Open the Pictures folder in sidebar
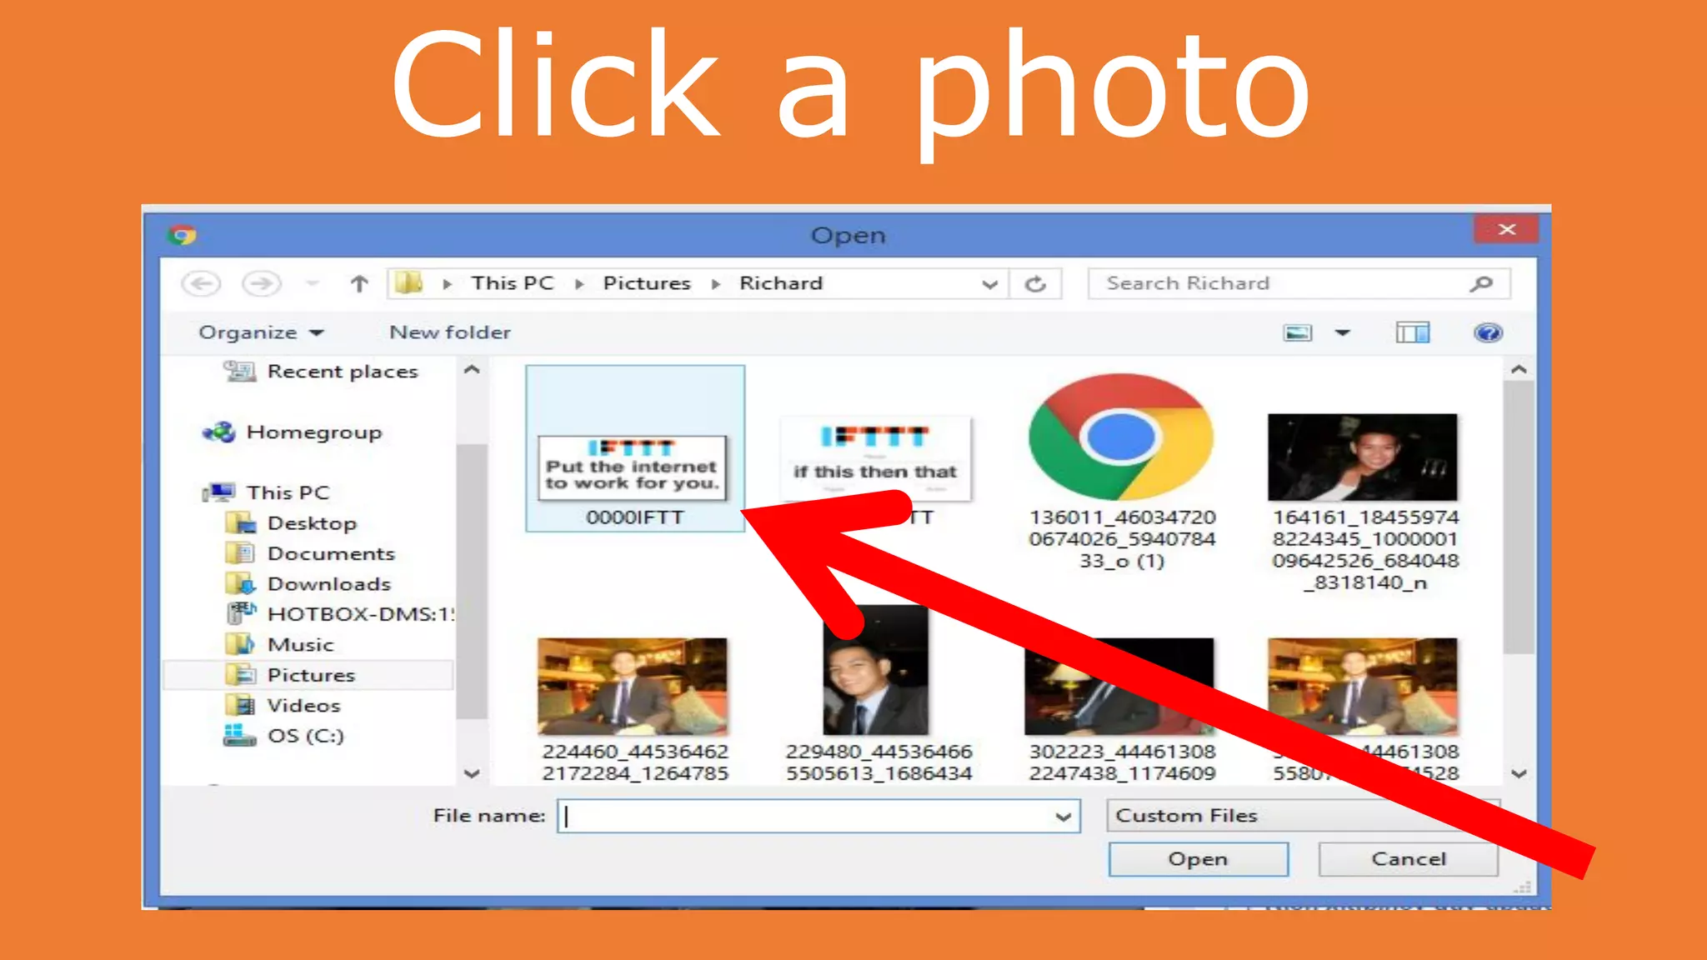 click(311, 675)
